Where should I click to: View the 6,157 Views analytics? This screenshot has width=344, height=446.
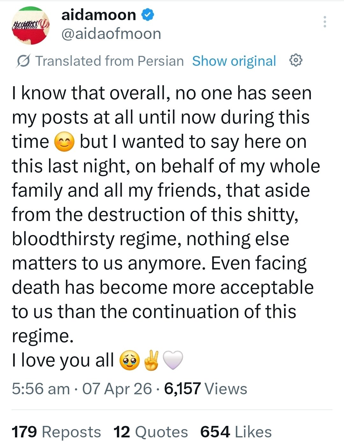pyautogui.click(x=205, y=389)
